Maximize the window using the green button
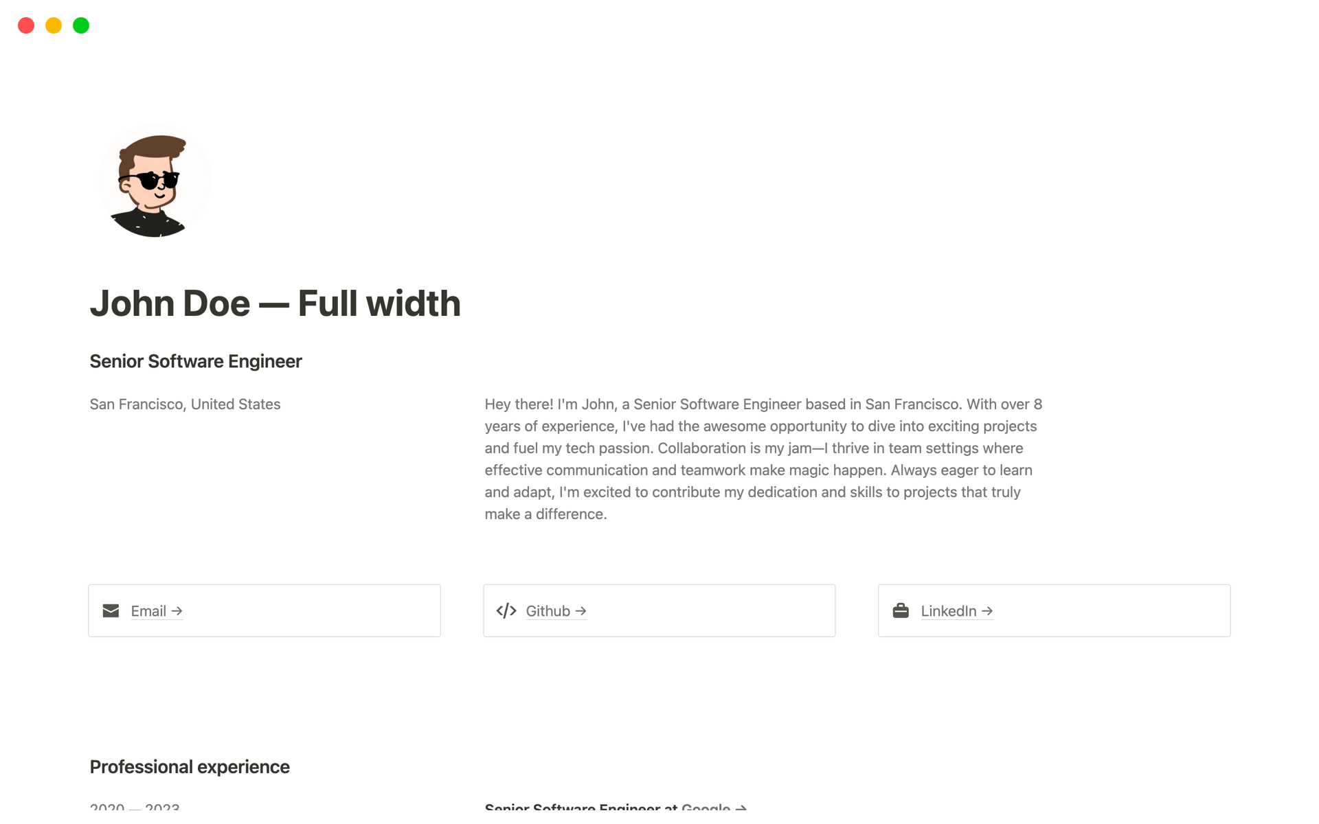 (81, 25)
